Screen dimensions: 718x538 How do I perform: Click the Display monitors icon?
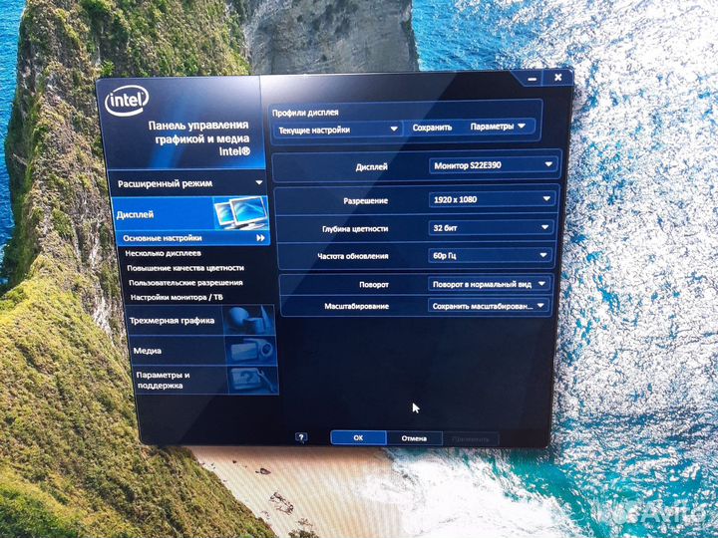241,213
